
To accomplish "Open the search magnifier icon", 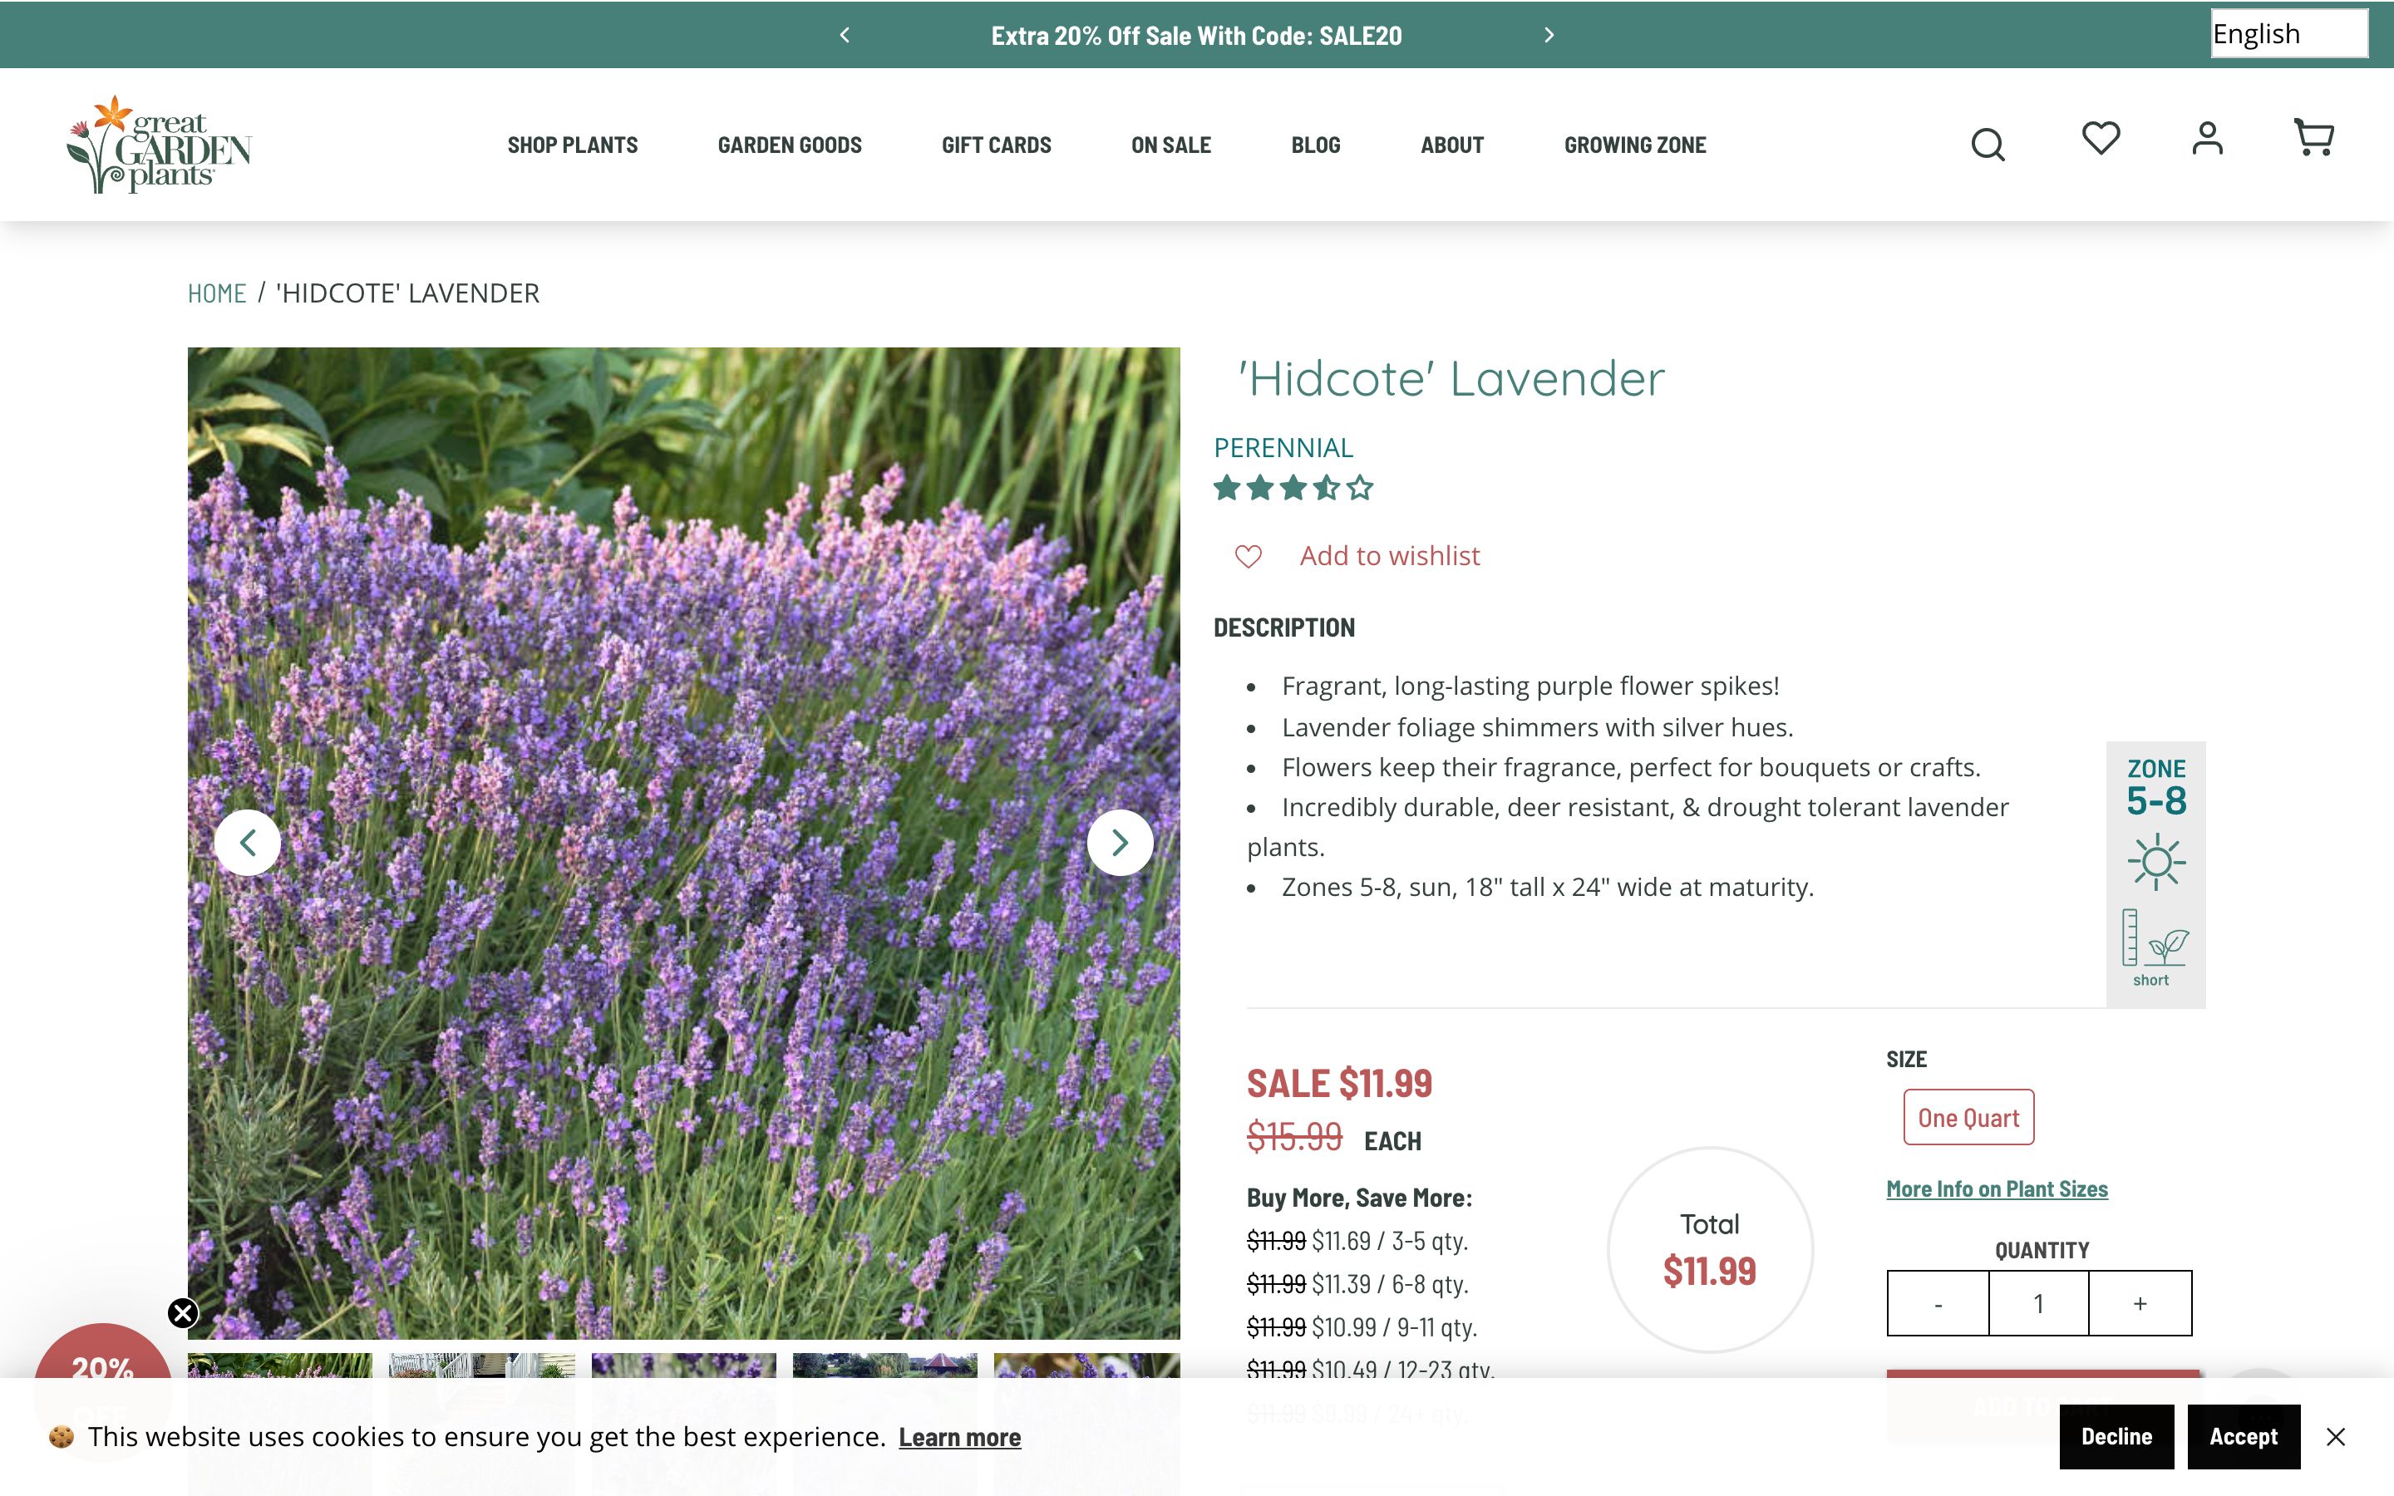I will 1987,145.
